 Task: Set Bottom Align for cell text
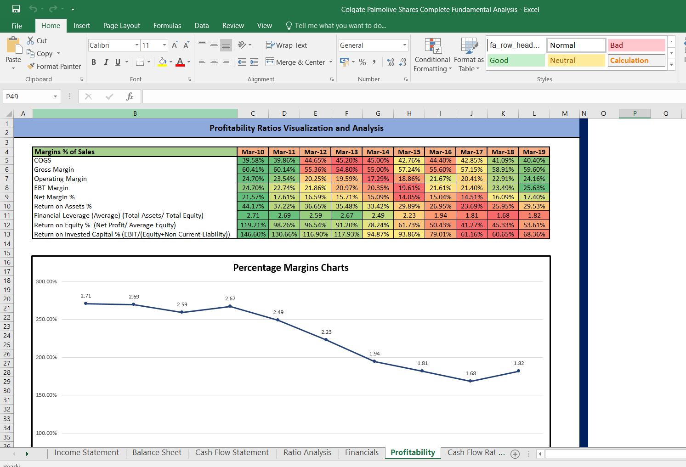coord(226,45)
